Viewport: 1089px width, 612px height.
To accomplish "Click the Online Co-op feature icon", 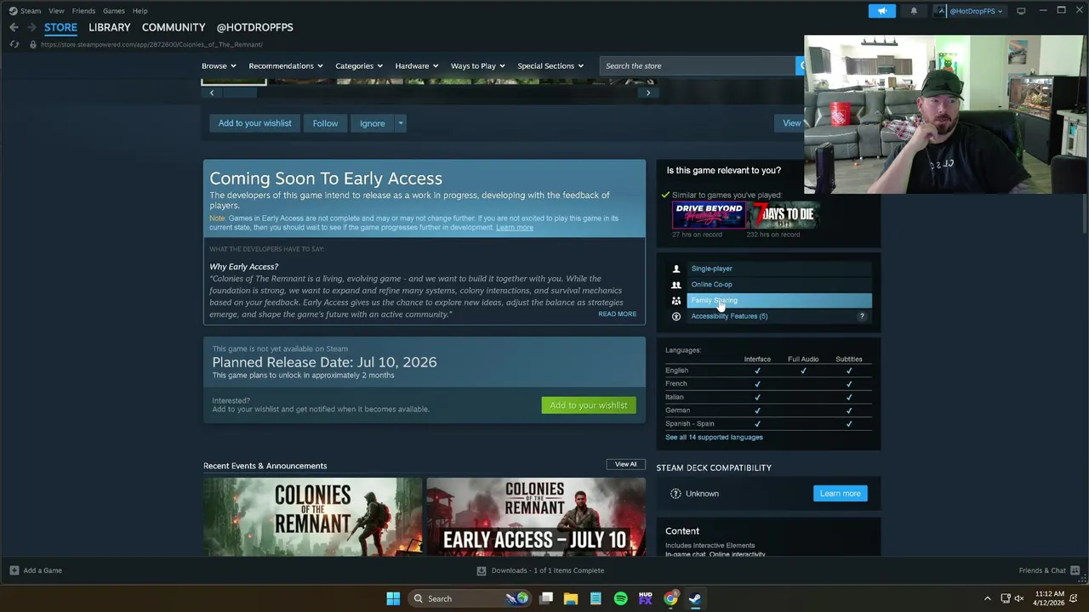I will (x=676, y=285).
